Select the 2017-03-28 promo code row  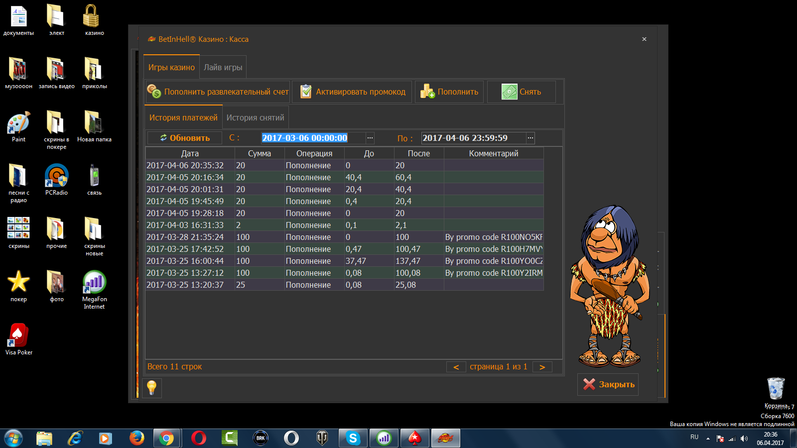344,237
